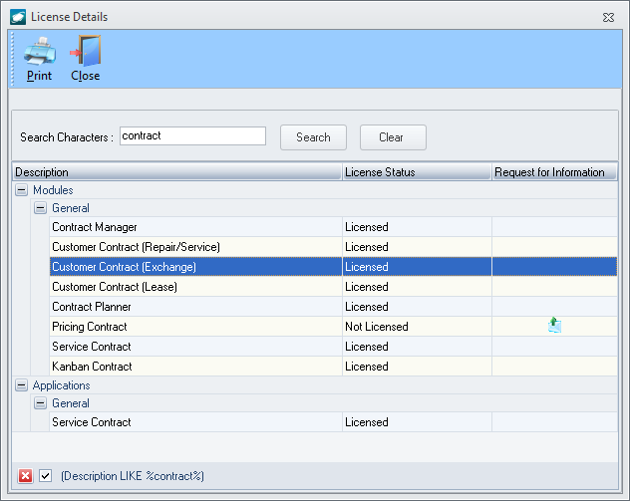The height and width of the screenshot is (501, 630).
Task: Click the Request for Information column header
Action: tap(554, 172)
